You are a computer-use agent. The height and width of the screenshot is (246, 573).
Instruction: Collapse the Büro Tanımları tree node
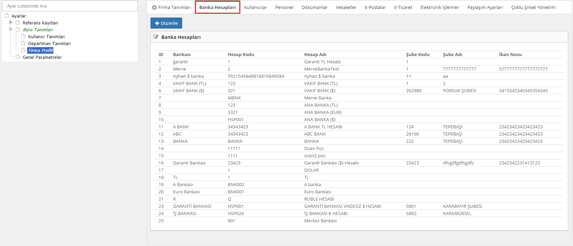(x=11, y=29)
